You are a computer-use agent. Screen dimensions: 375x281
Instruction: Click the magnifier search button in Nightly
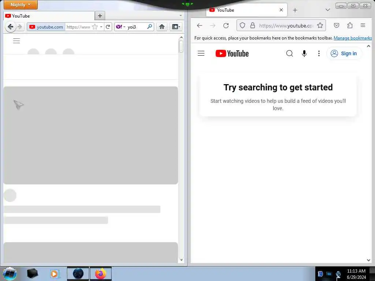coord(150,26)
